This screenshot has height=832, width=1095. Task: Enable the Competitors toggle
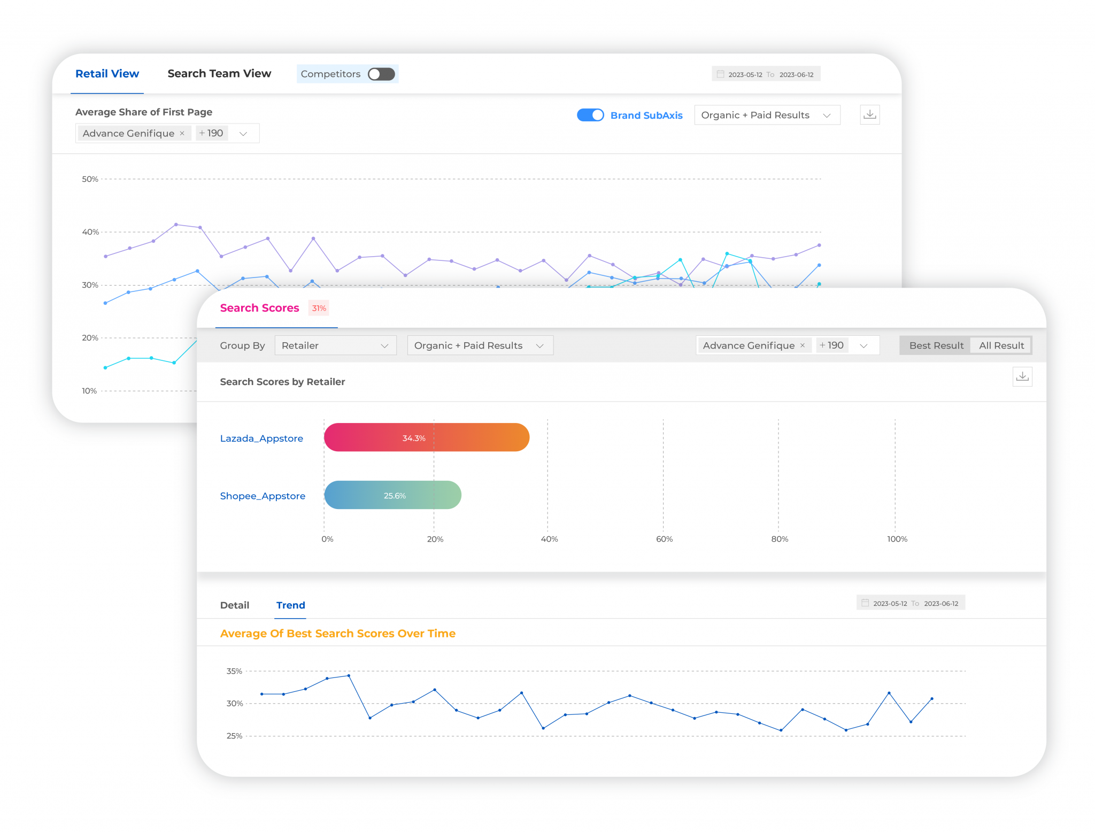coord(381,74)
